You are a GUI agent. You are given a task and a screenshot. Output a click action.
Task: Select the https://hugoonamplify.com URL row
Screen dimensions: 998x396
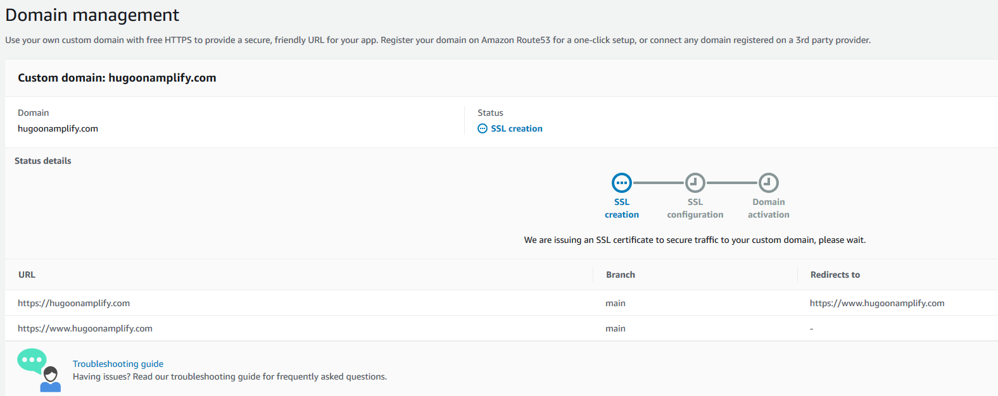[502, 303]
